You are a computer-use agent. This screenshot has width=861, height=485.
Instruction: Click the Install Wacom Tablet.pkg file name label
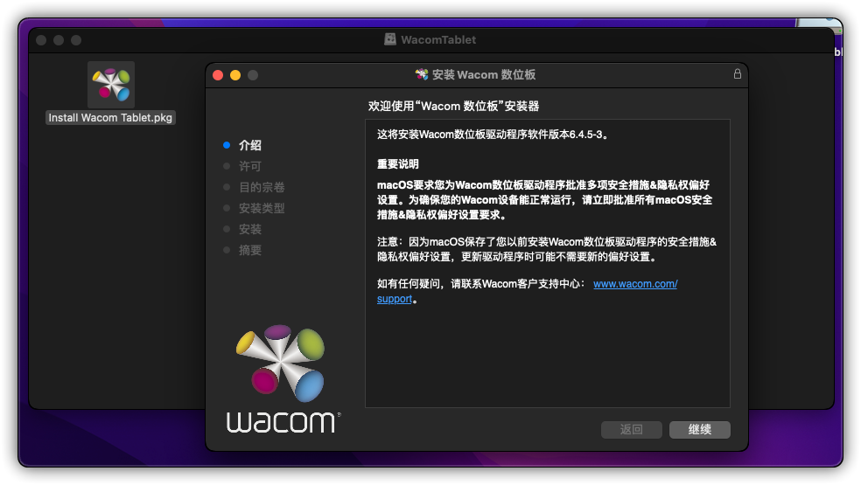pyautogui.click(x=111, y=118)
